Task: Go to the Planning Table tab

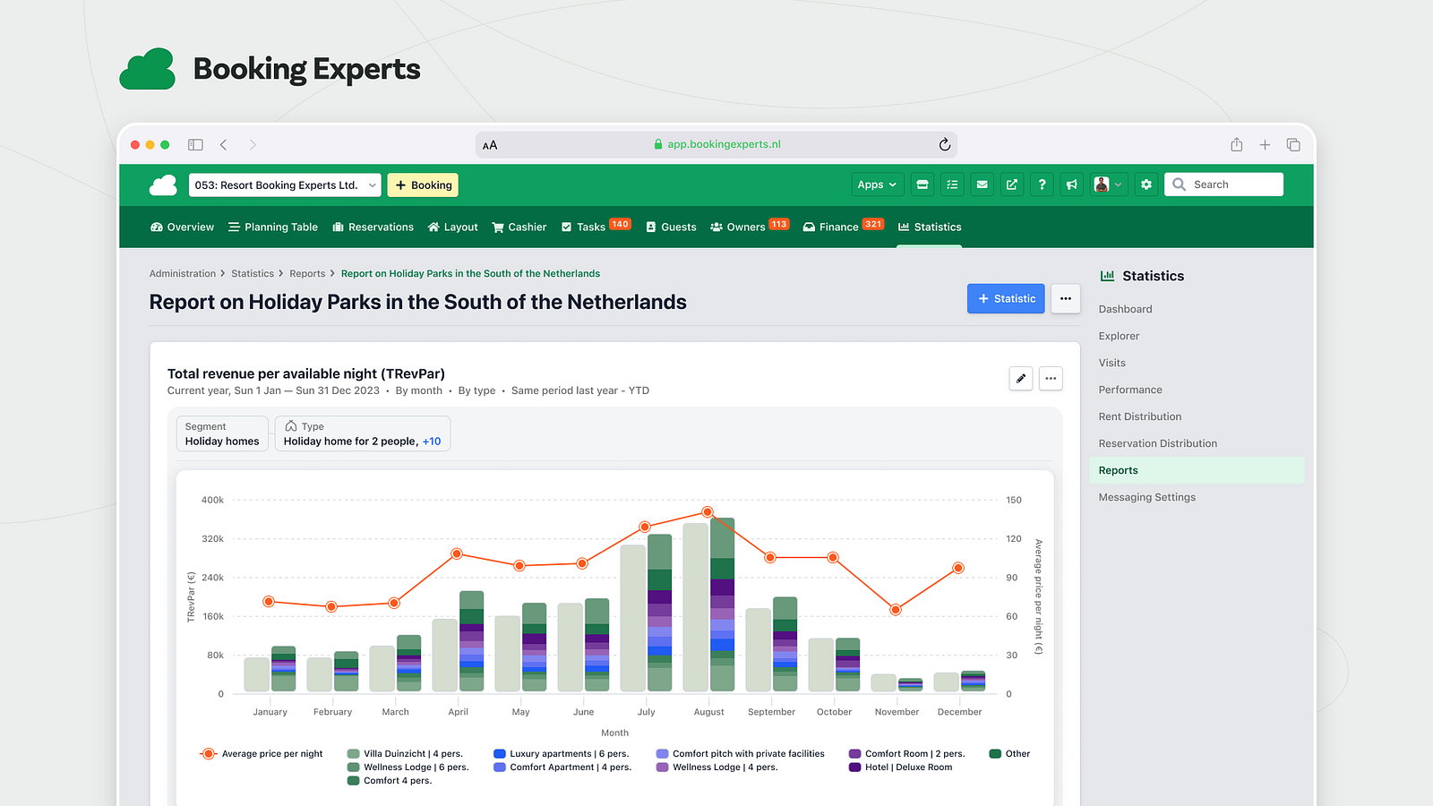Action: tap(273, 227)
